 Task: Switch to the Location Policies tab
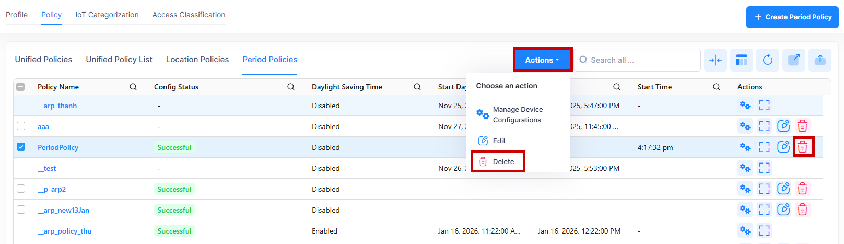197,60
